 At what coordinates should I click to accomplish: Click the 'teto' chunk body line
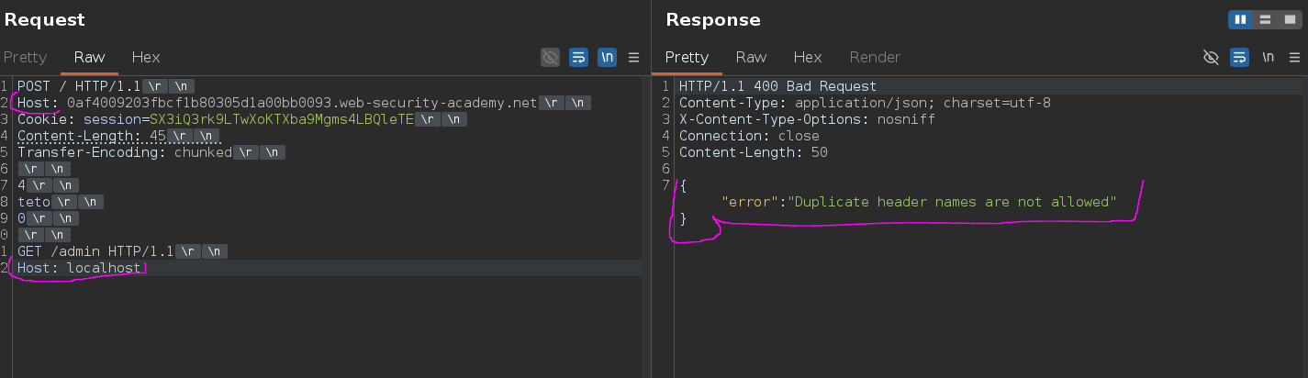pos(34,202)
